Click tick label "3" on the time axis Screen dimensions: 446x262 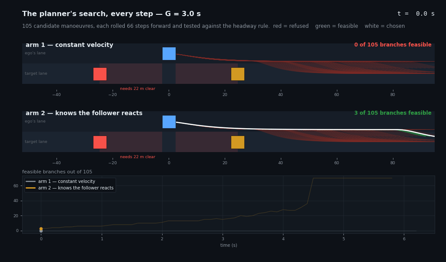223,239
